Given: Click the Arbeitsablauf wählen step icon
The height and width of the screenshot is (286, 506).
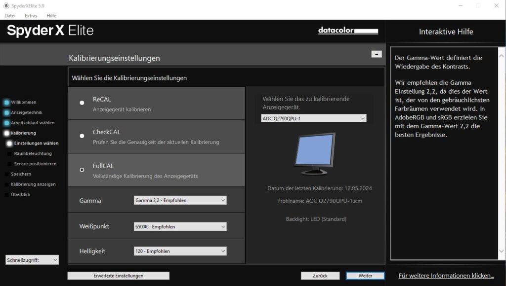Looking at the screenshot, I should click(6, 123).
